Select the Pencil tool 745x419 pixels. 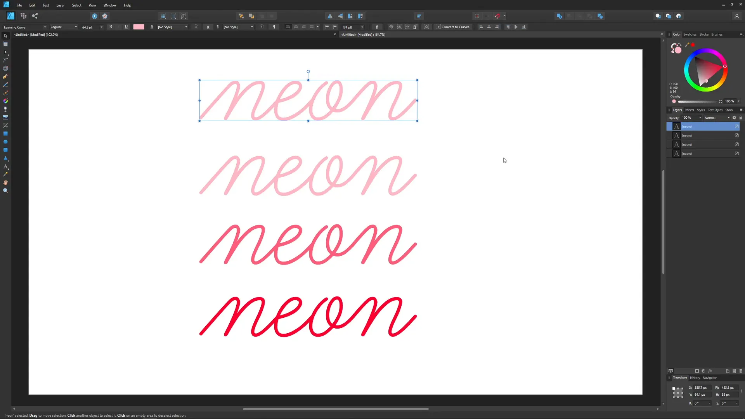(x=5, y=85)
